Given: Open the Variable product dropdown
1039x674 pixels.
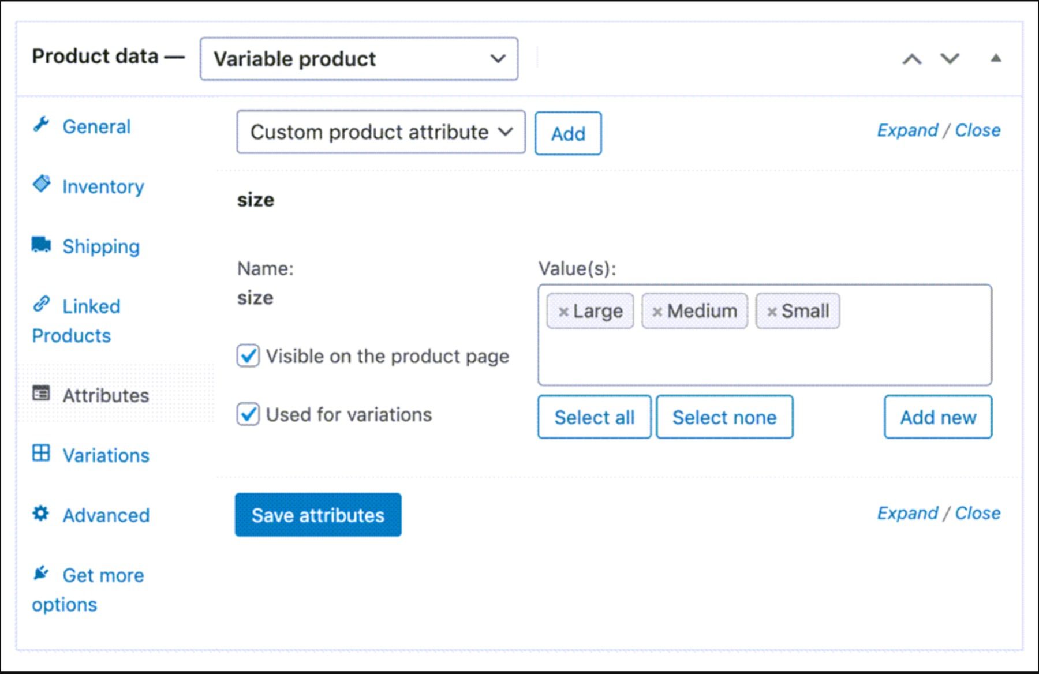Looking at the screenshot, I should coord(358,58).
